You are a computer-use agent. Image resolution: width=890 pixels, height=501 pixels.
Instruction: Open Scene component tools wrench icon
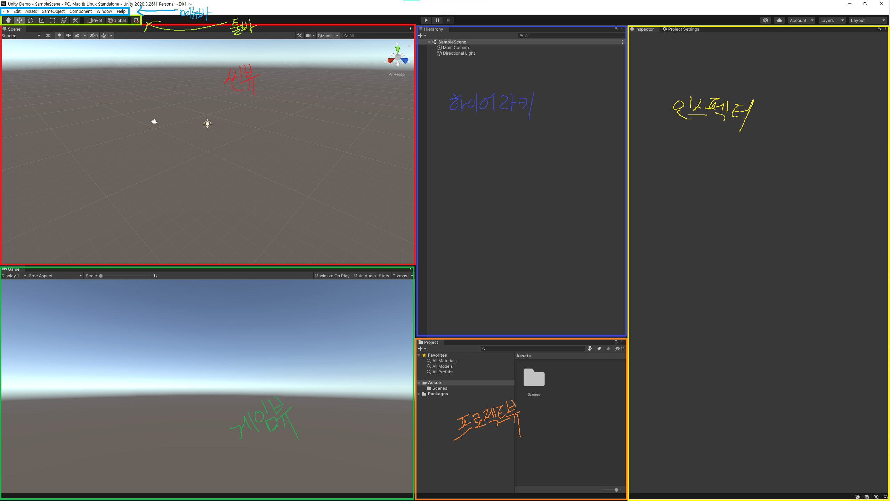299,35
